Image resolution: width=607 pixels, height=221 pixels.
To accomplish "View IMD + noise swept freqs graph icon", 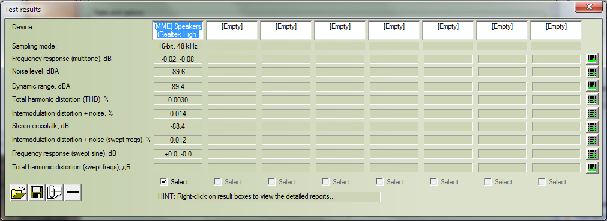I will click(x=591, y=140).
